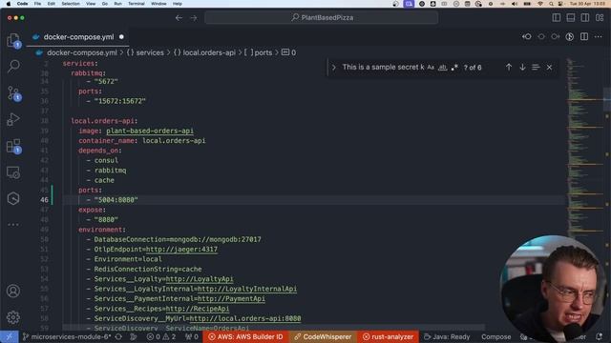Click the find input containing 'This is a sample secret k'
The image size is (611, 343).
point(383,68)
